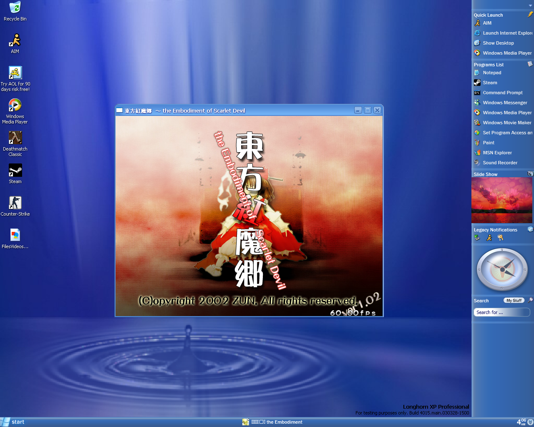Open the Start menu
The width and height of the screenshot is (534, 427).
(13, 422)
